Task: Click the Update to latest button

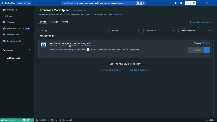Action: [24, 3]
